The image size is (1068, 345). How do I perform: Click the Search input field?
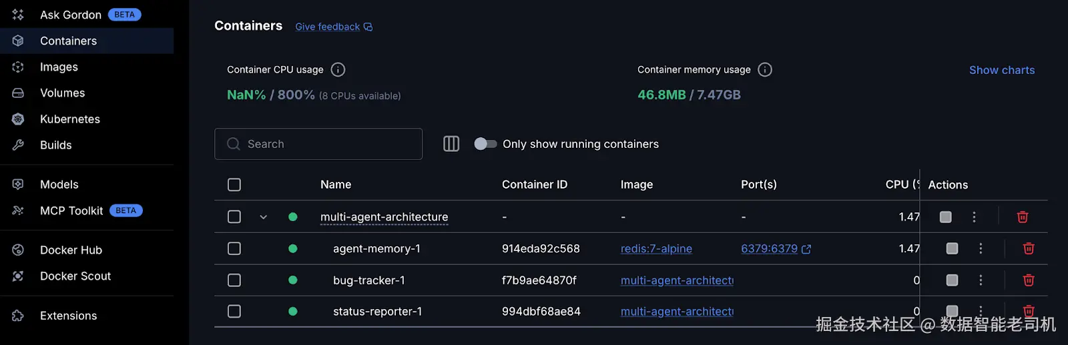(x=318, y=144)
